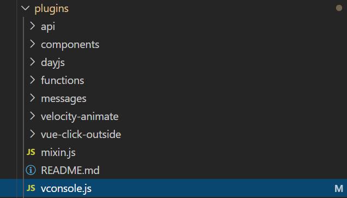
Task: Select the components folder name
Action: click(x=70, y=45)
